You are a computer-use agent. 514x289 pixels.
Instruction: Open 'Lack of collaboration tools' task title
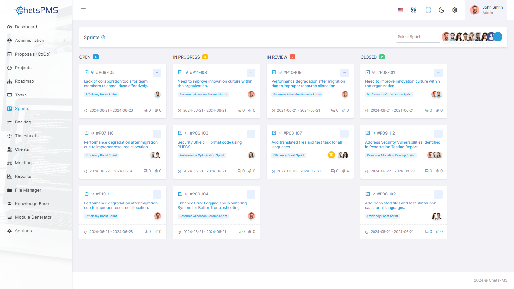coord(116,84)
